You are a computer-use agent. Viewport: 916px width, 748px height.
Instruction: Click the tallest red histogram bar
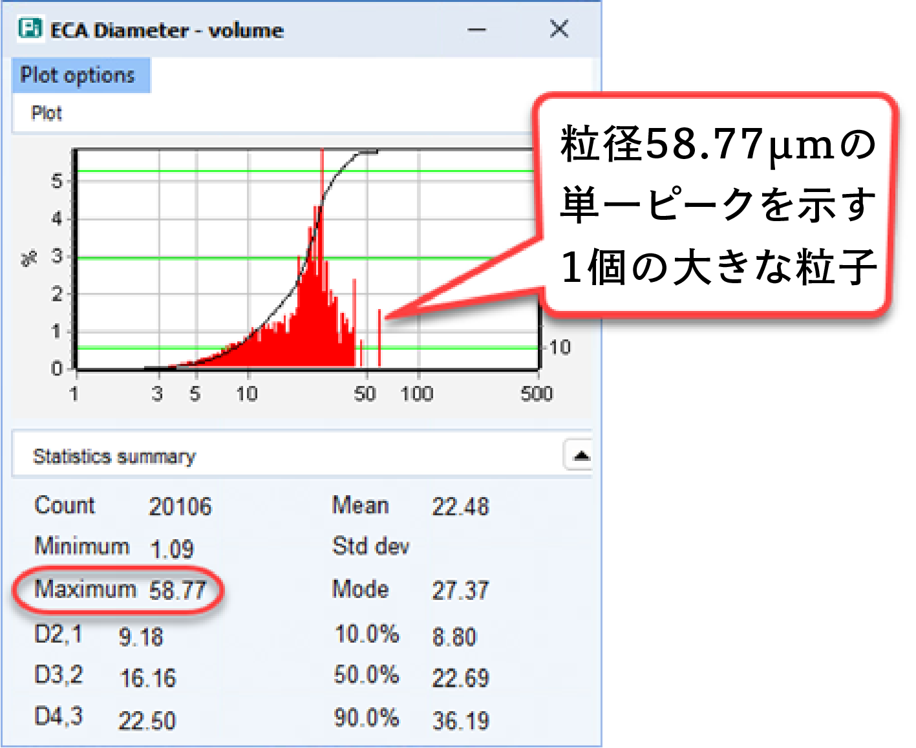click(322, 194)
